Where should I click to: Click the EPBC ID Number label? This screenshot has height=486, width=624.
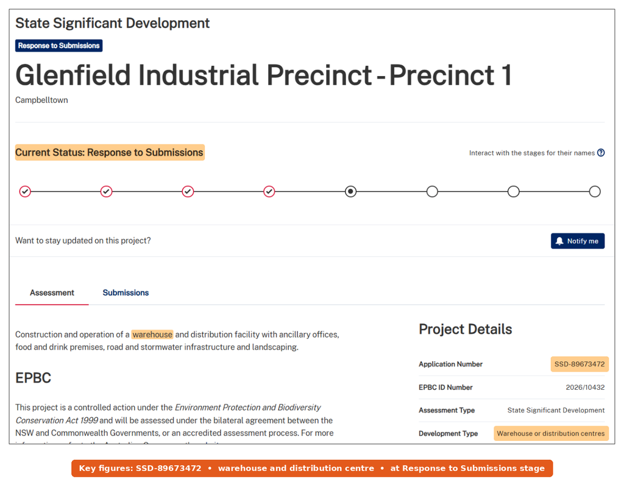tap(445, 387)
